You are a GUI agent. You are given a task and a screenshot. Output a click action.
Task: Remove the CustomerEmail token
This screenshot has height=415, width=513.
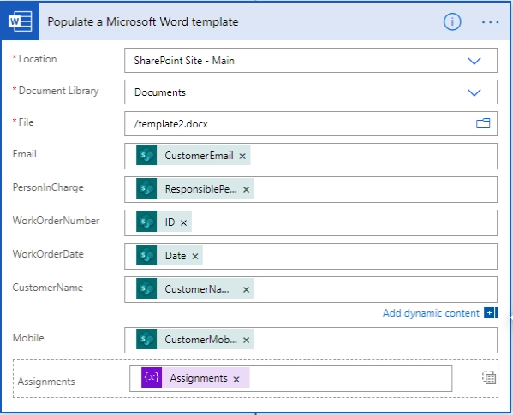click(242, 157)
